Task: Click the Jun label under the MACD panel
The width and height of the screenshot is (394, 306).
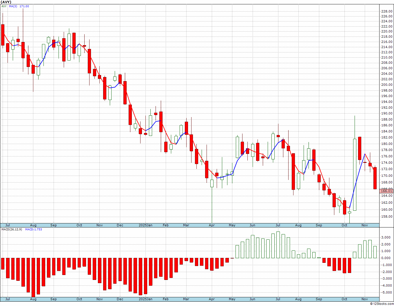Action: [x=252, y=299]
